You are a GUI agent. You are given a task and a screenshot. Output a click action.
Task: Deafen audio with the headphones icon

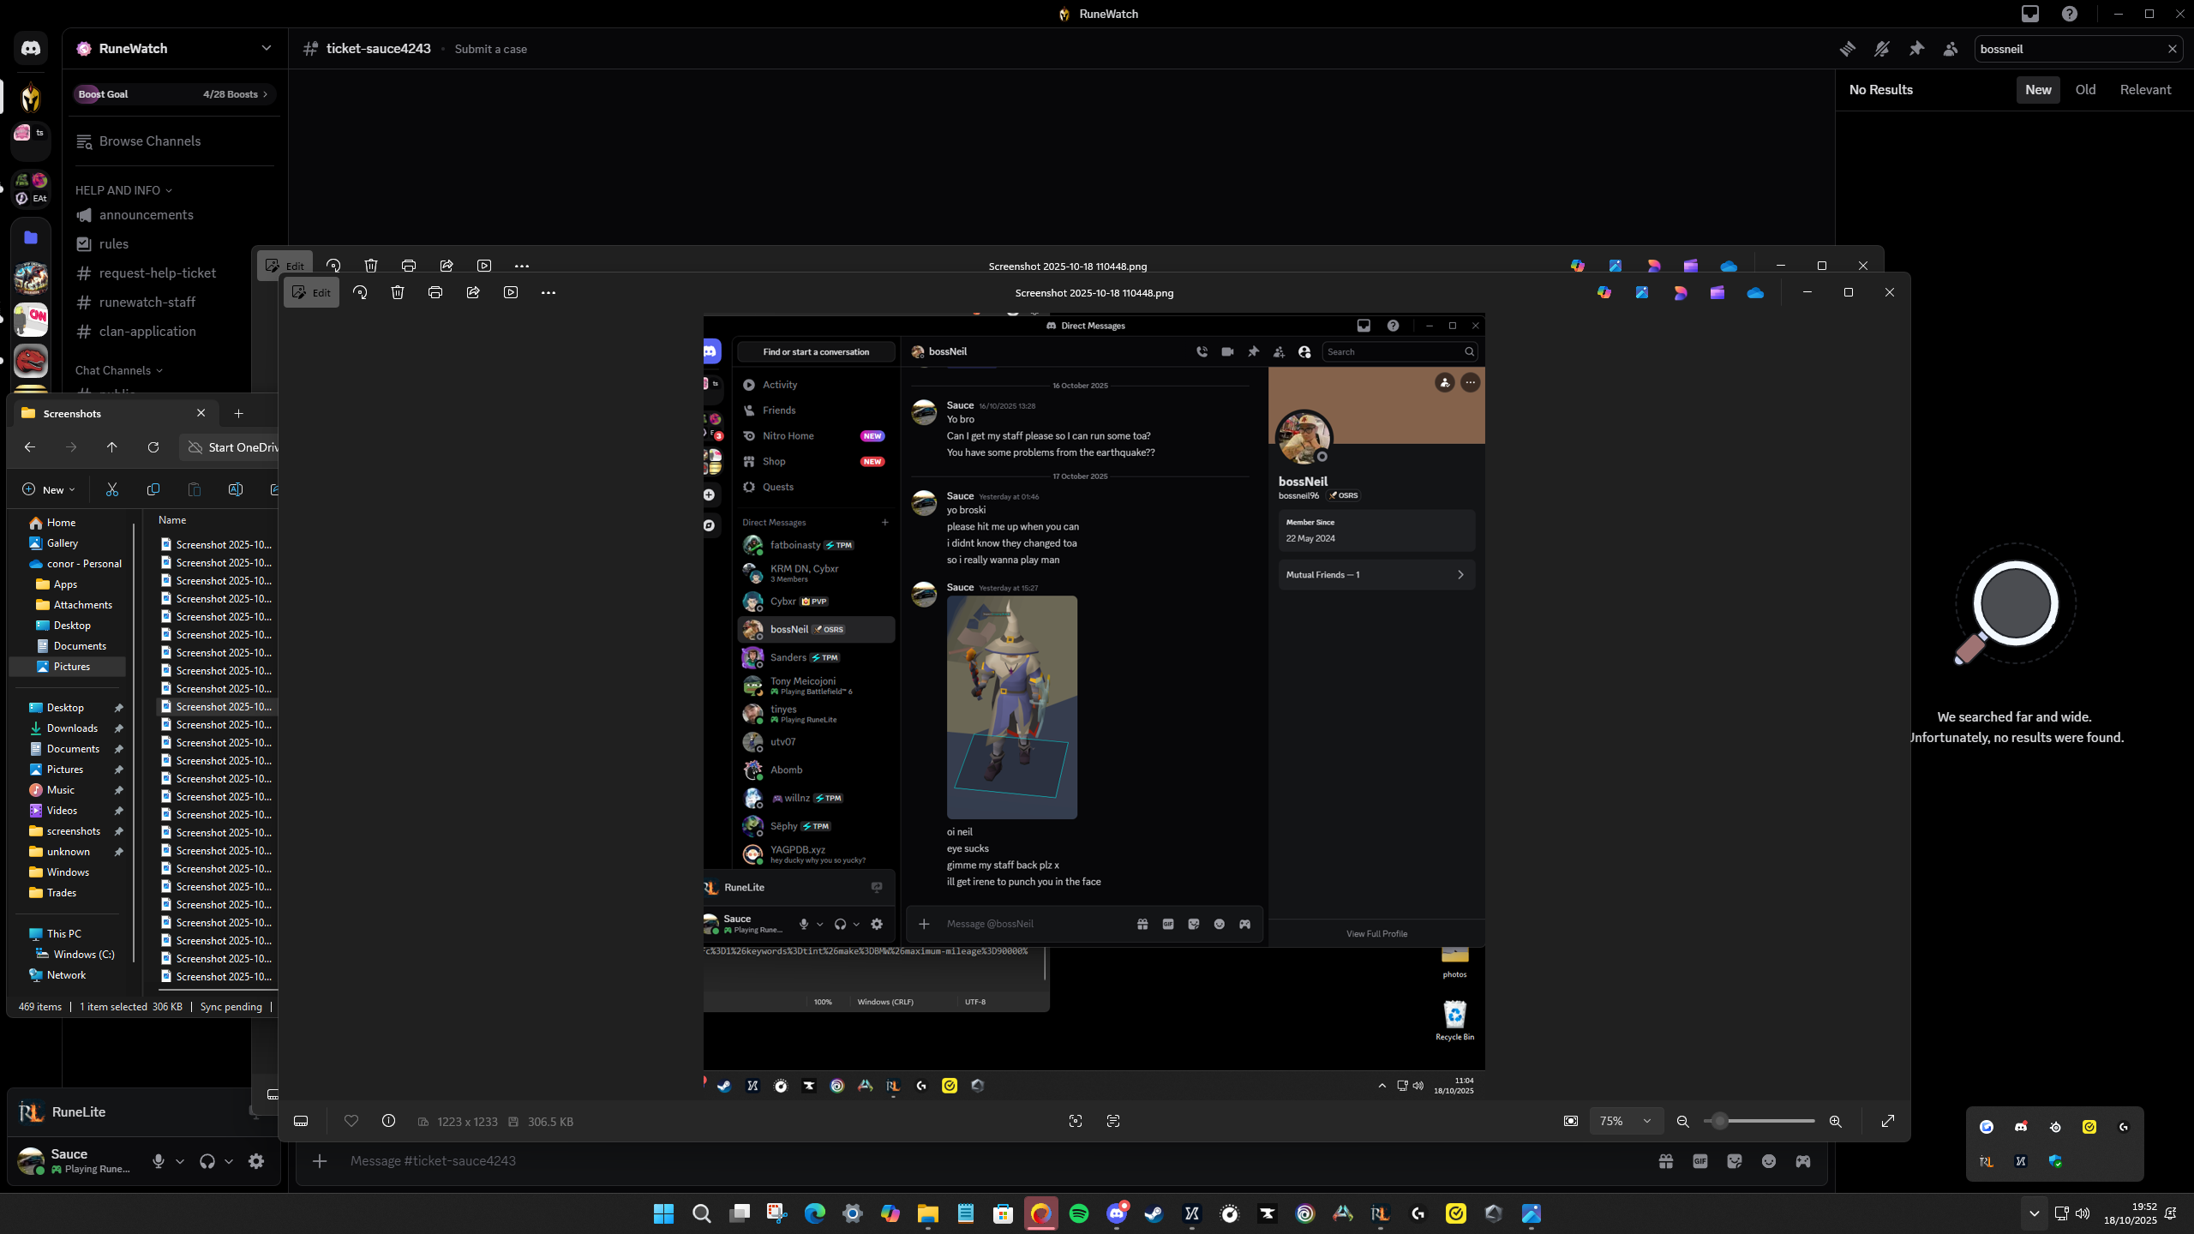[207, 1161]
